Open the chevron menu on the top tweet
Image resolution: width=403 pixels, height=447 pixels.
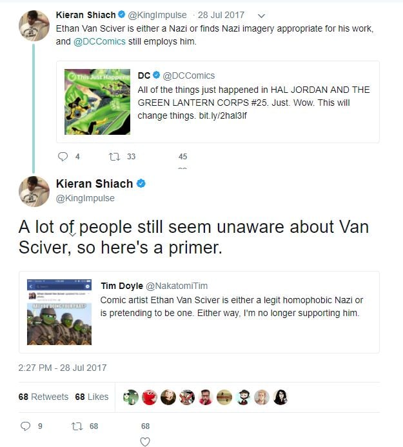point(260,14)
